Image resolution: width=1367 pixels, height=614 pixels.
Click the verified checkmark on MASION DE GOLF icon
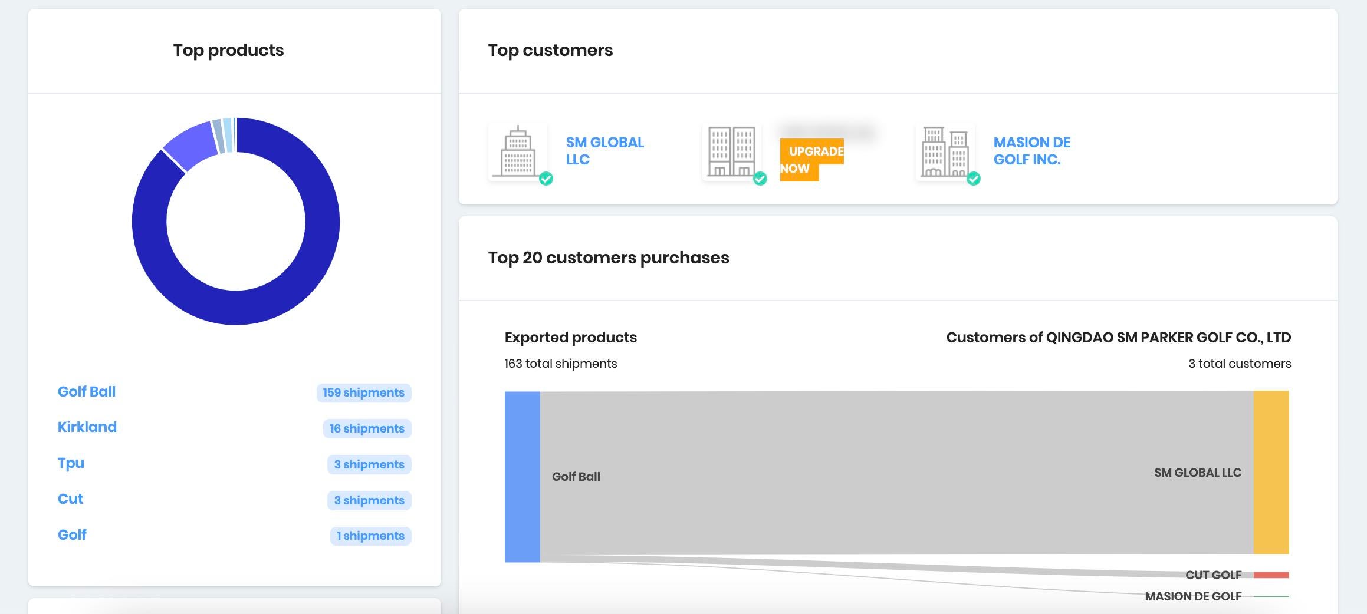click(974, 179)
